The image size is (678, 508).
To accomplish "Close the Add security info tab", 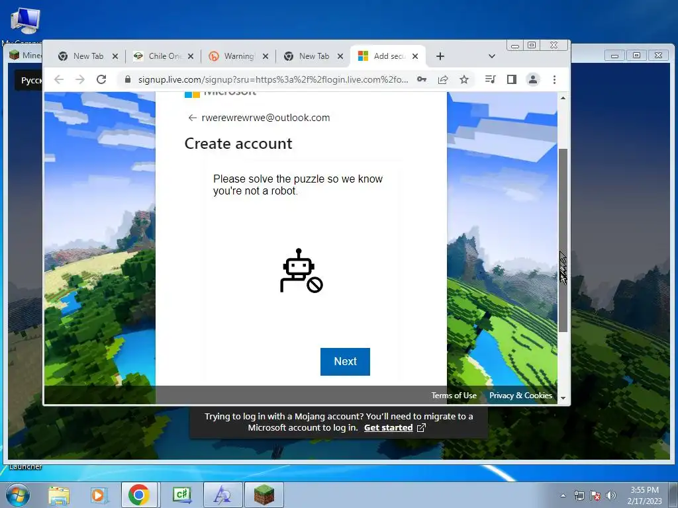I will tap(415, 56).
